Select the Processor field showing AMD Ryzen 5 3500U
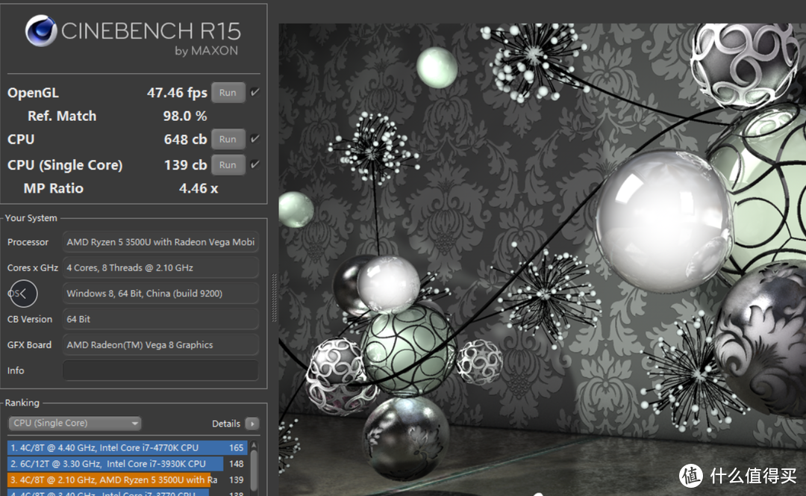This screenshot has width=806, height=496. click(x=160, y=242)
